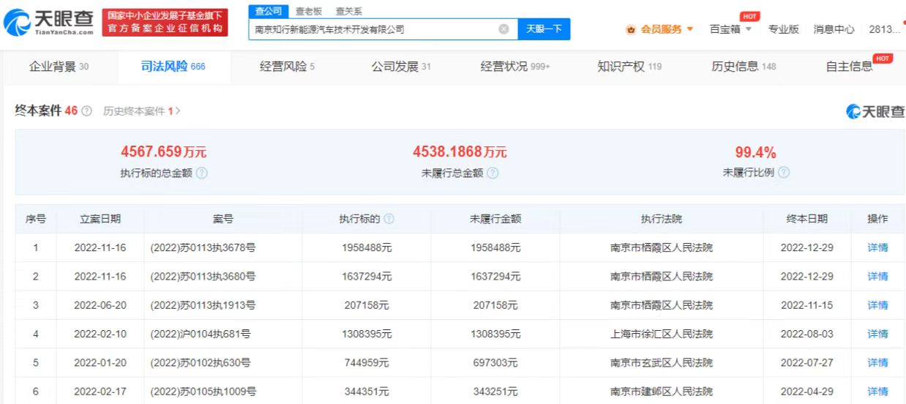
Task: Click the 99.4% unfulfilled ratio
Action: pos(756,152)
